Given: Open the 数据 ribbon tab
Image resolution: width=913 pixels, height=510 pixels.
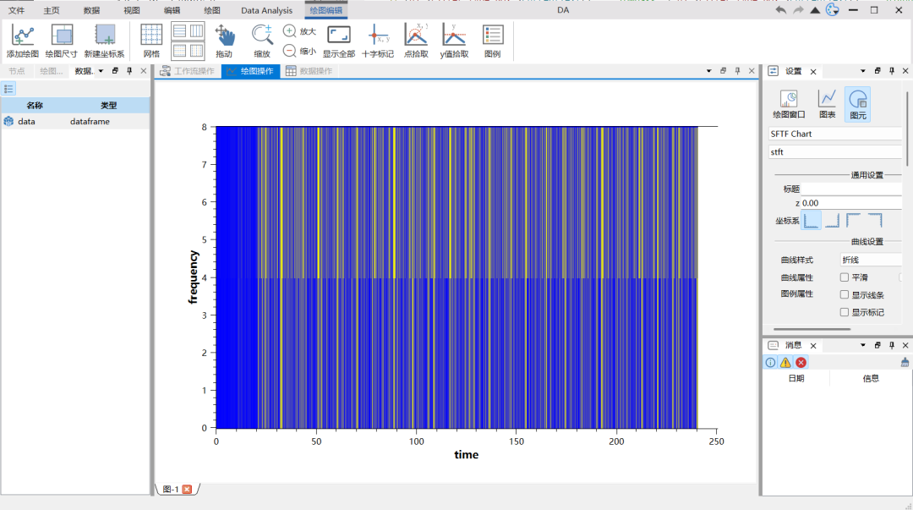Looking at the screenshot, I should point(91,10).
